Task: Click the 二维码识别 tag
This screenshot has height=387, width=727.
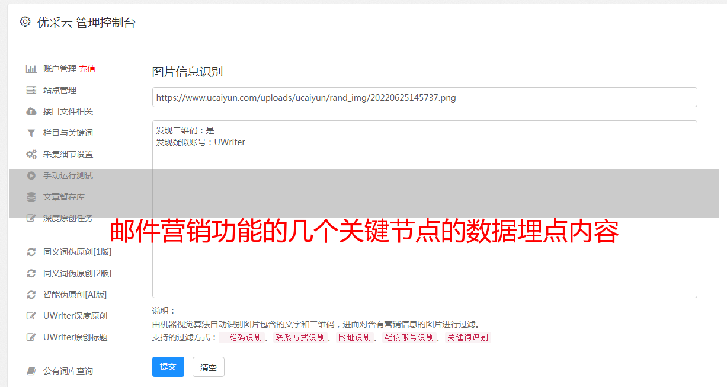Action: (x=241, y=337)
